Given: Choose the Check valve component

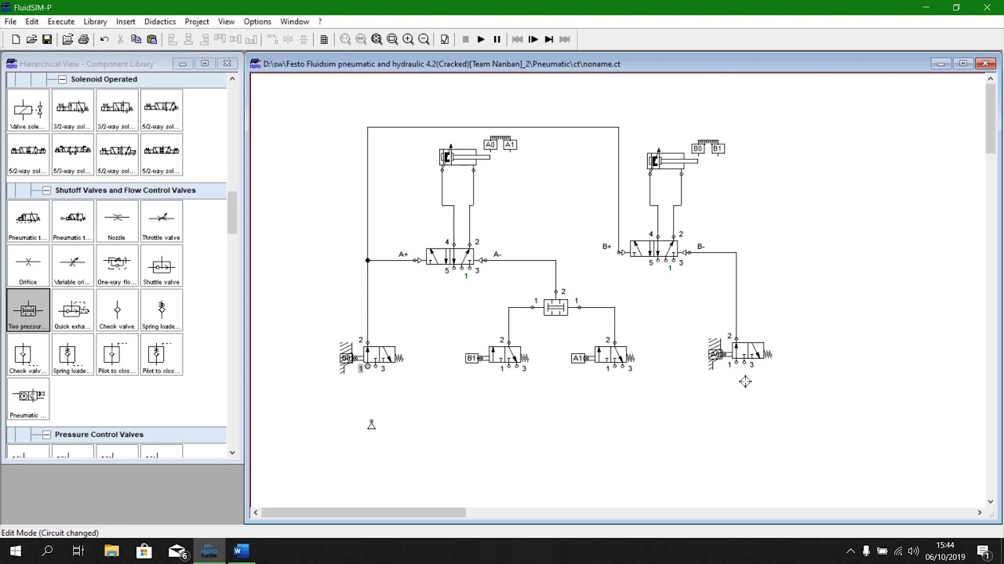Looking at the screenshot, I should [x=117, y=310].
